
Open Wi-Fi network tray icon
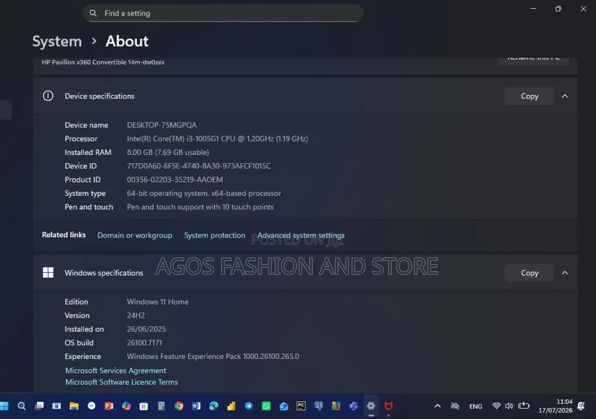pos(496,406)
